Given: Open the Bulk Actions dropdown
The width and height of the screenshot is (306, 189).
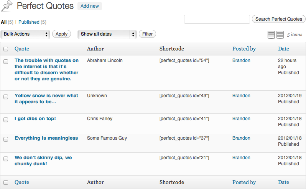Looking at the screenshot, I should tap(26, 34).
